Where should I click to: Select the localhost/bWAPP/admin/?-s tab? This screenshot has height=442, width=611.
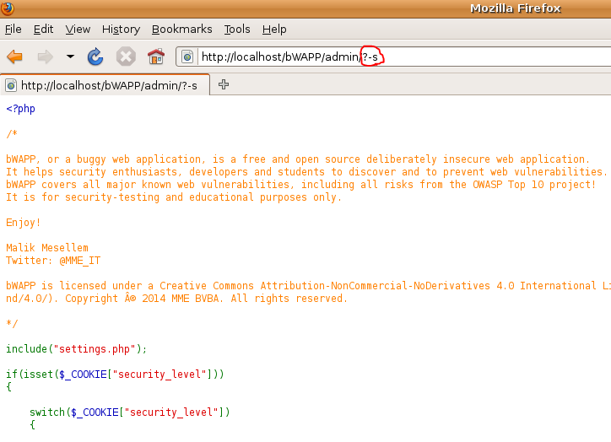point(105,85)
